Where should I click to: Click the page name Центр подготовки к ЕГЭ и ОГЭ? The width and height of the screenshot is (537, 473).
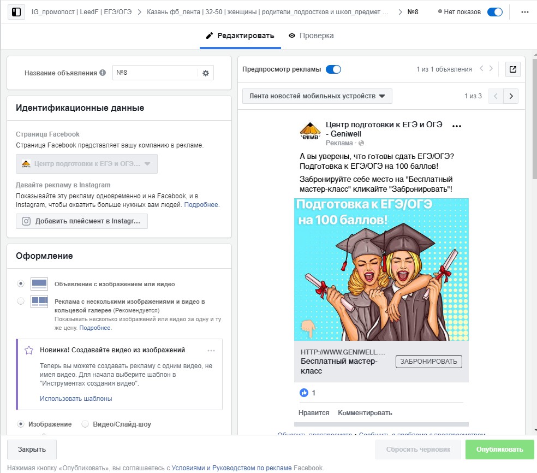(x=384, y=129)
